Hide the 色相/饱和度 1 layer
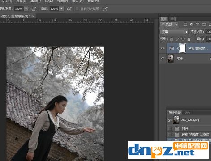 coord(163,48)
